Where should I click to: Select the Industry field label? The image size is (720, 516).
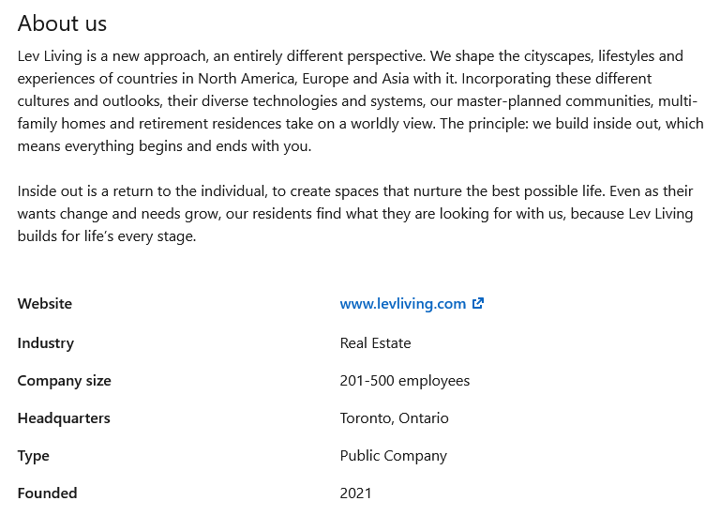[x=45, y=343]
